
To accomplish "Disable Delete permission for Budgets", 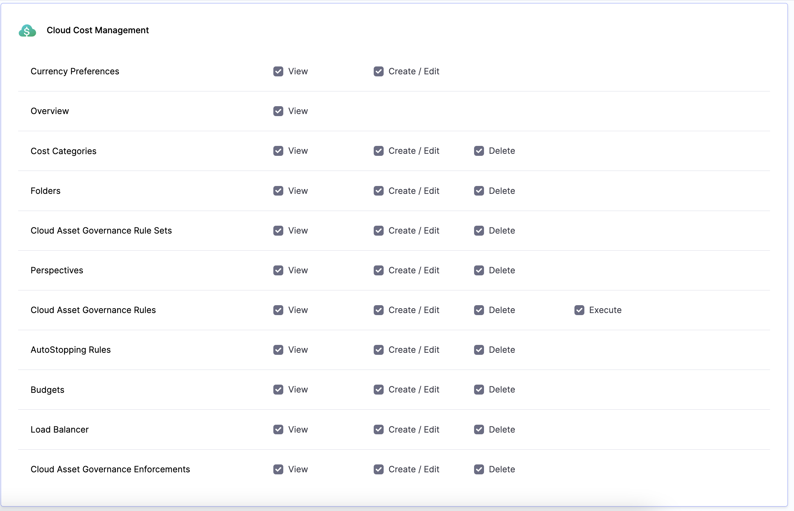I will (x=479, y=389).
